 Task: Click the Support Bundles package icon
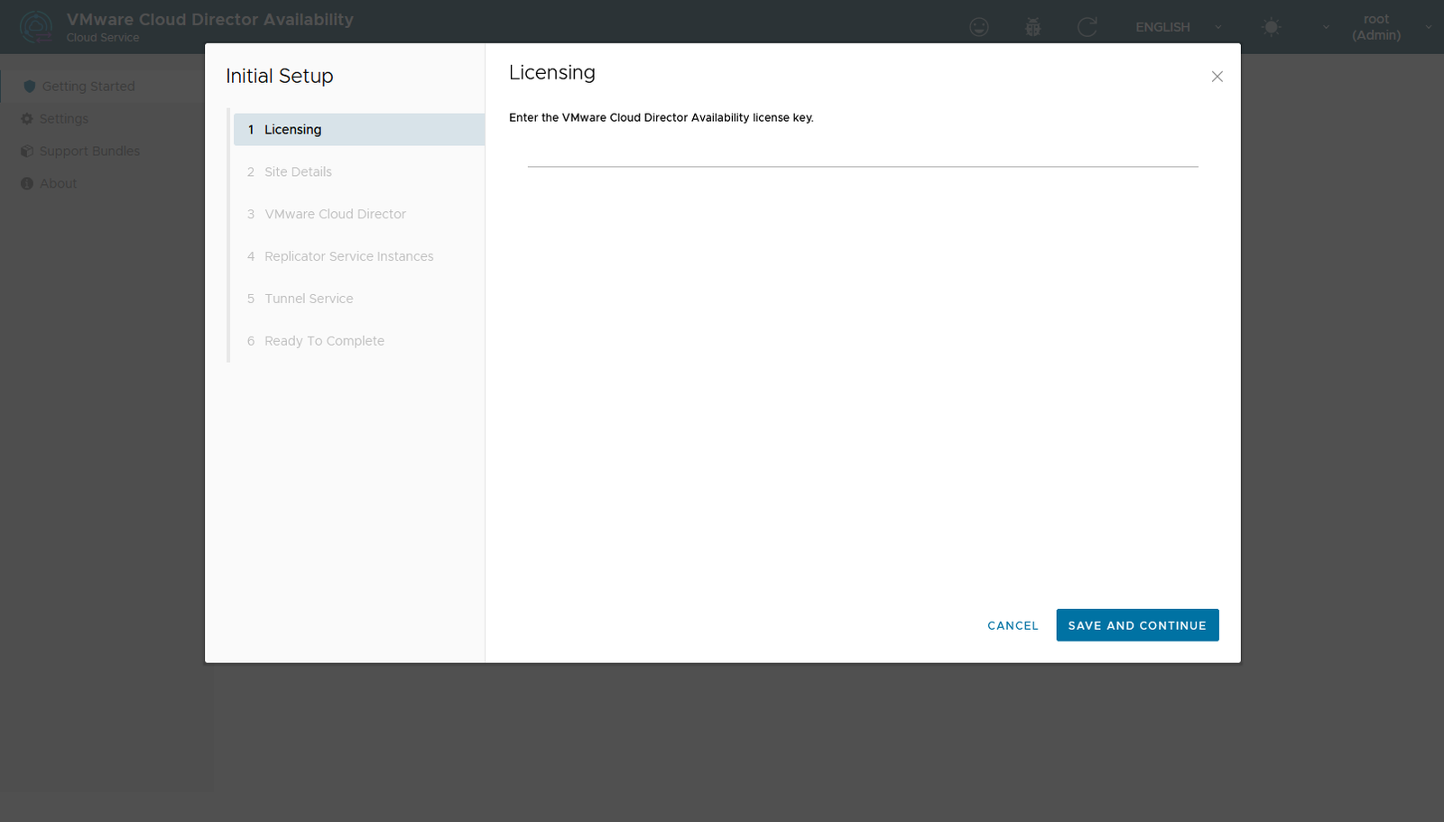(x=27, y=152)
